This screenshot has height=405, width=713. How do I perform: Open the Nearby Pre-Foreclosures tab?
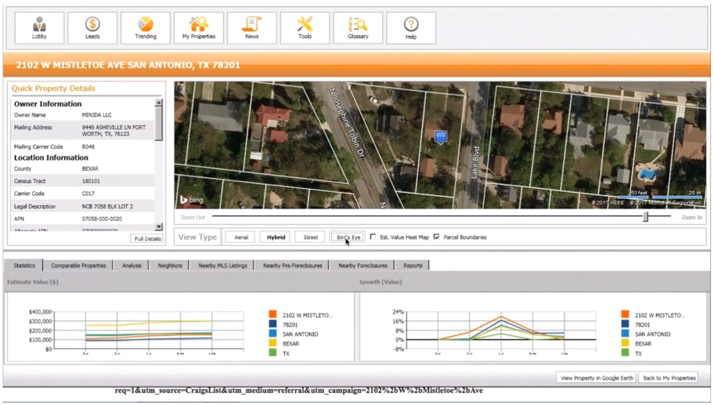click(292, 266)
